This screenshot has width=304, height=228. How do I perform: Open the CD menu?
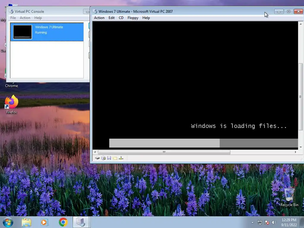121,18
